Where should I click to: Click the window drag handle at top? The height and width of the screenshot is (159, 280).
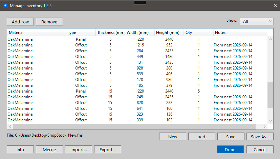click(x=140, y=2)
